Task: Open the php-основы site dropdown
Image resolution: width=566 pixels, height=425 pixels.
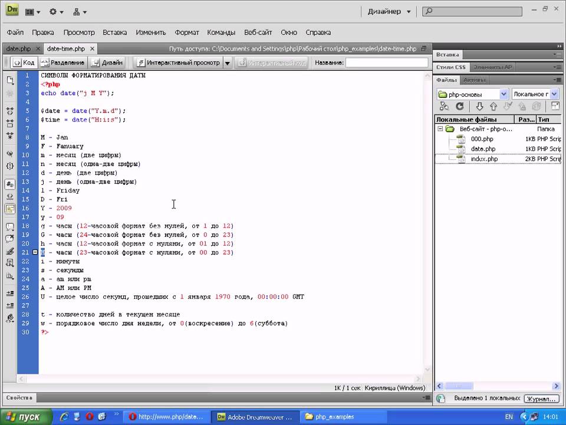Action: point(504,94)
